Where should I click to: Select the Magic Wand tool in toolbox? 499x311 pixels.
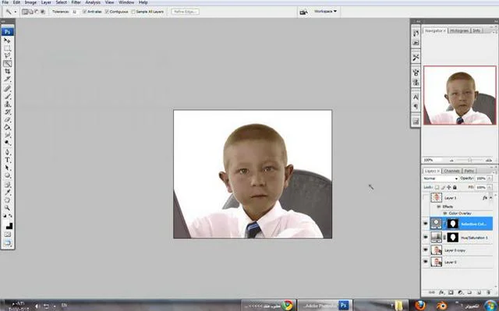(x=7, y=64)
